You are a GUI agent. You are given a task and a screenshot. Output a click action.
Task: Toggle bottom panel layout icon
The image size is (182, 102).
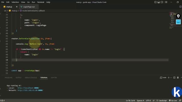tap(159, 2)
